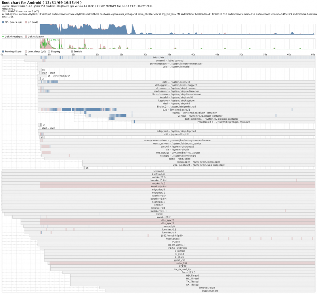This screenshot has height=294, width=317.
Task: Select the netmgrd process row
Action: 178,156
